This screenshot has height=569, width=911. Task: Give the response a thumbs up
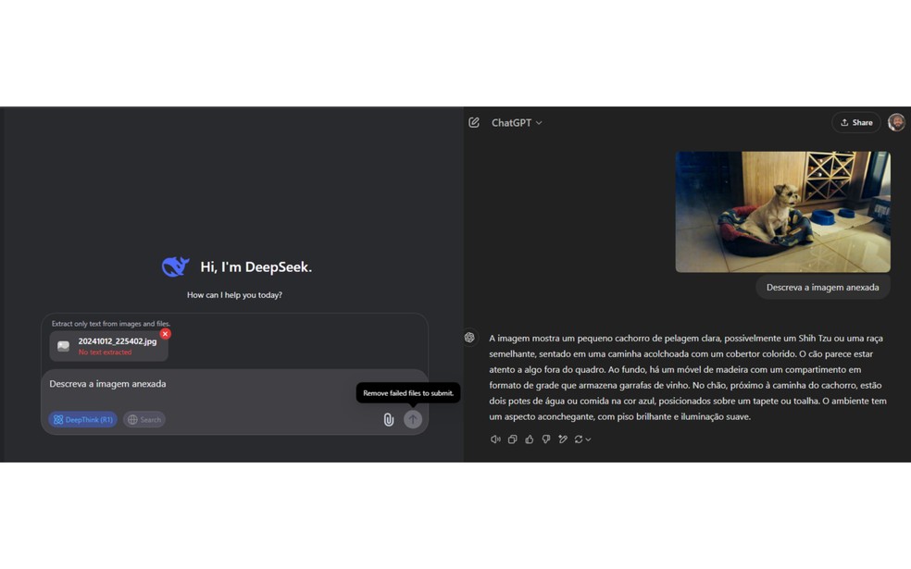point(529,439)
